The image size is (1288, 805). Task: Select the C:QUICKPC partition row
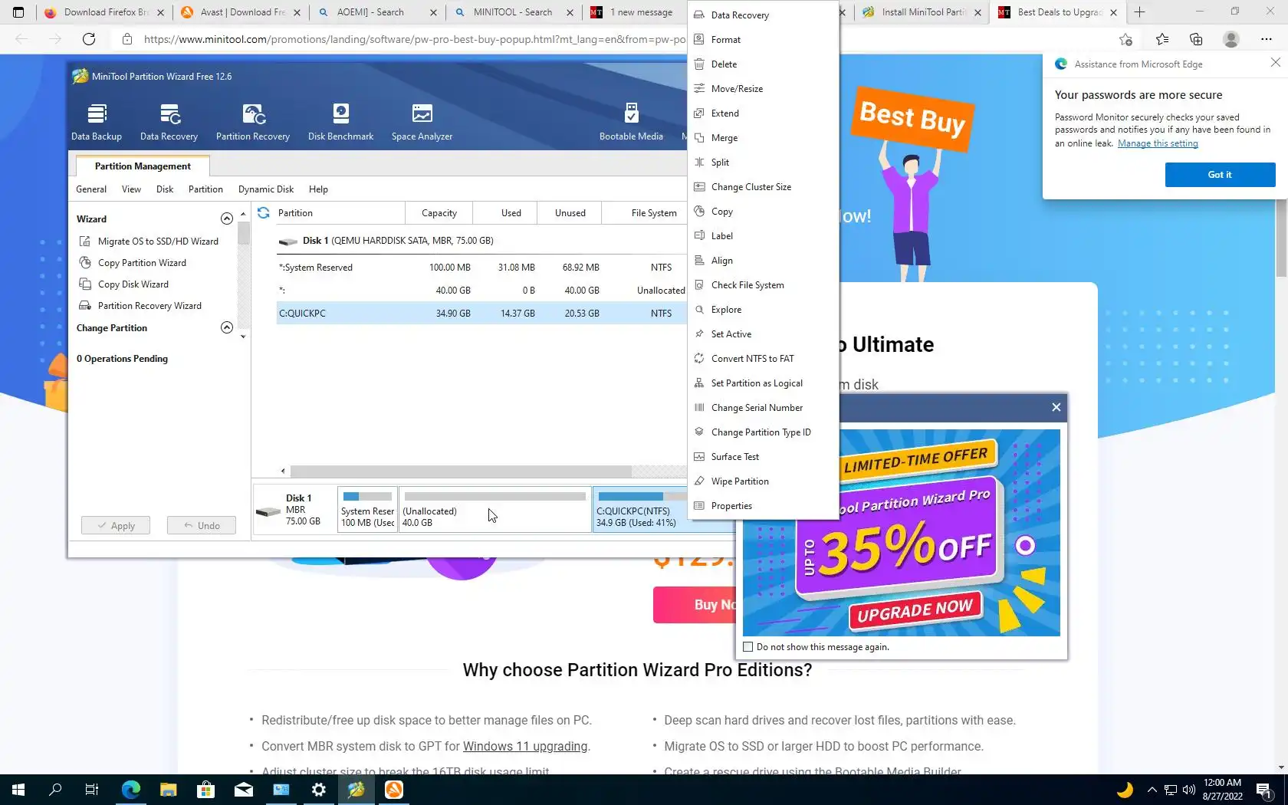(x=481, y=313)
